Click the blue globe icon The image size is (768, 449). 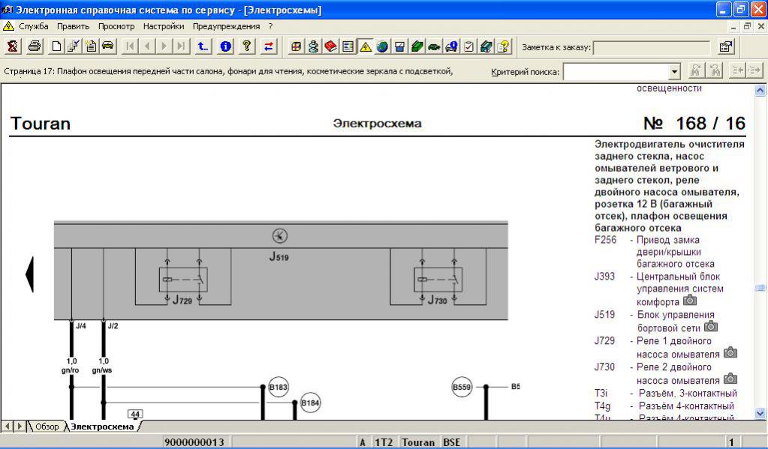tap(383, 46)
